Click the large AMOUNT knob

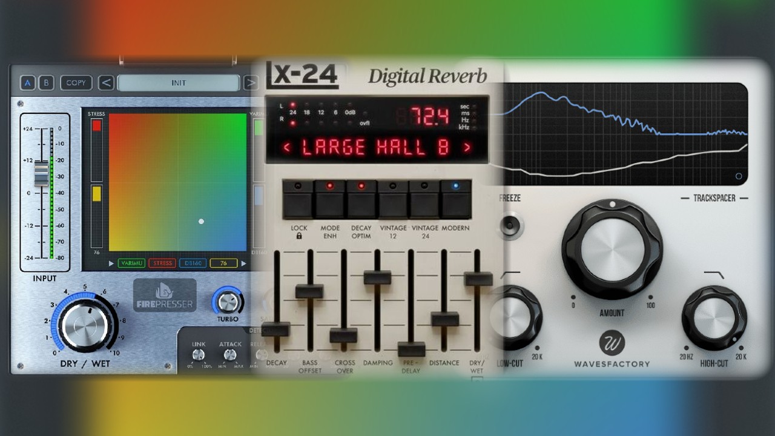[612, 249]
